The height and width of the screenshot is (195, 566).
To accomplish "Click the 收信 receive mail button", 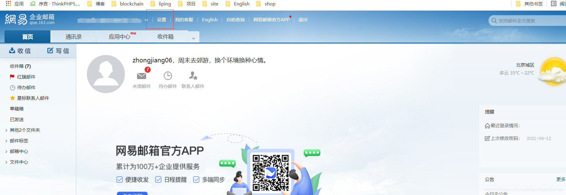I will [x=20, y=51].
